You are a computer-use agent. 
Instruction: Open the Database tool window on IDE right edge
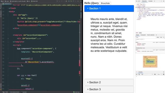tap(81, 16)
